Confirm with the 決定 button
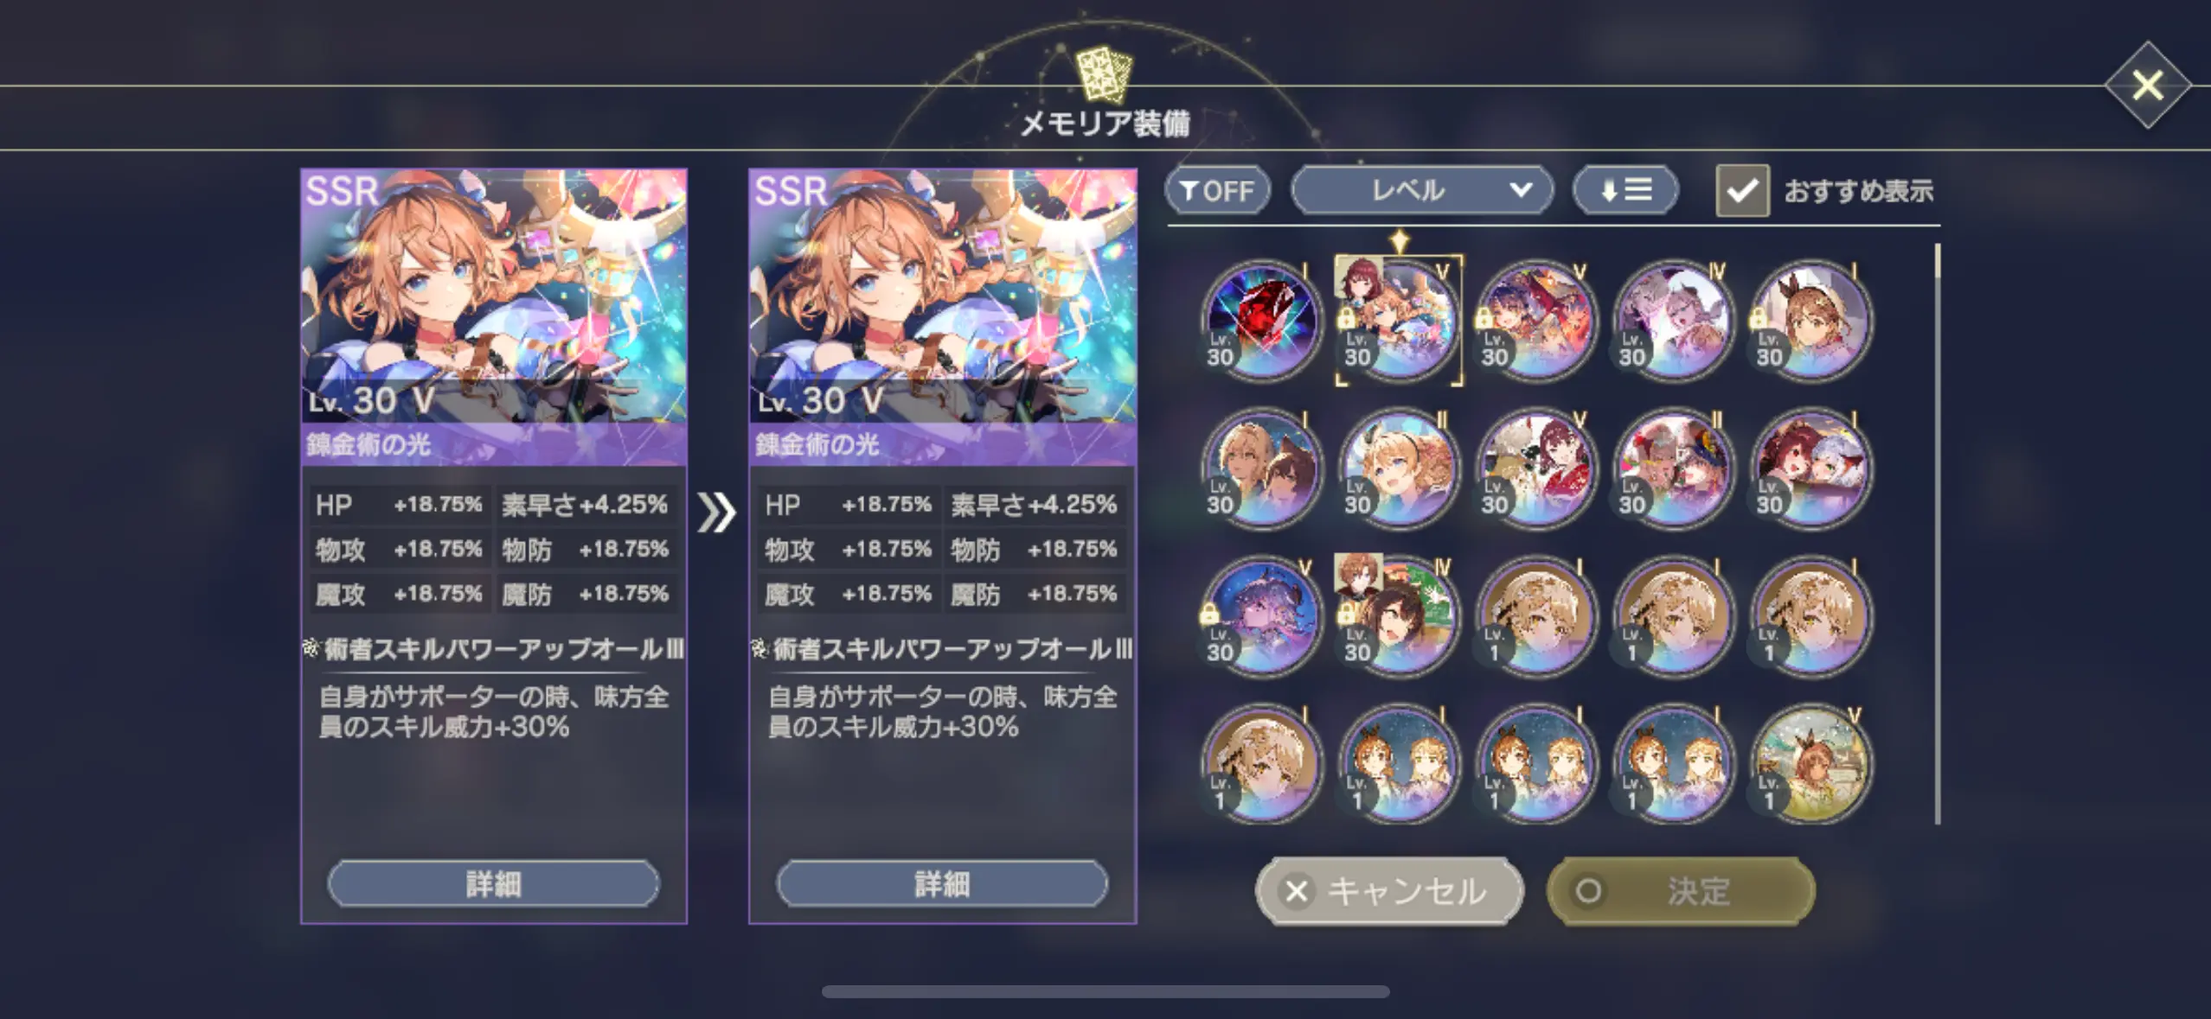2211x1019 pixels. 1680,891
